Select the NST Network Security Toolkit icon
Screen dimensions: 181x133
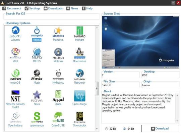(15, 96)
